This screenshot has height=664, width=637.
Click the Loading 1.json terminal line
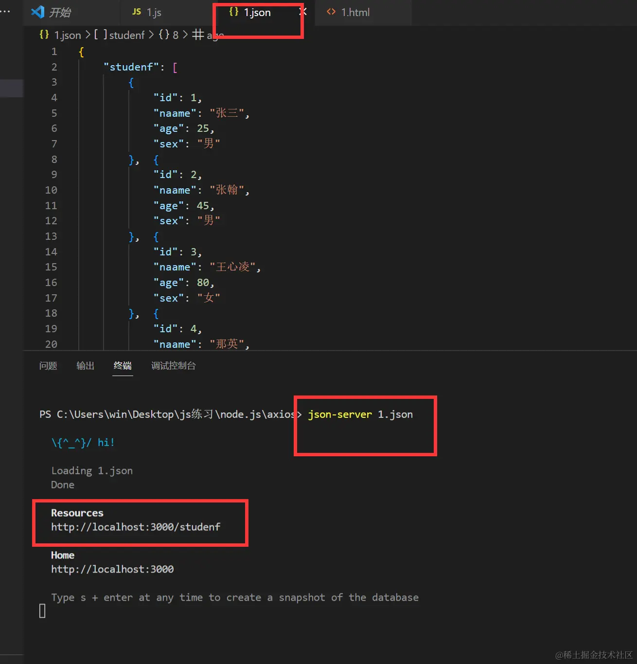click(92, 471)
